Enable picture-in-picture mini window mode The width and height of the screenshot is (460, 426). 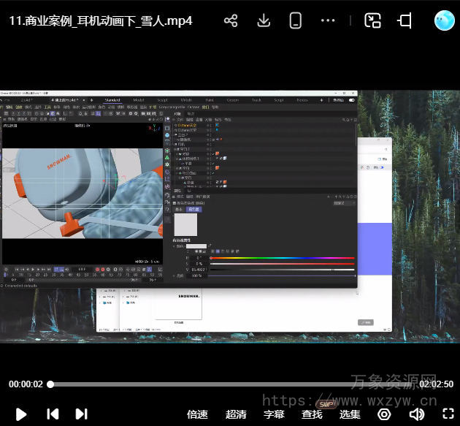(373, 20)
